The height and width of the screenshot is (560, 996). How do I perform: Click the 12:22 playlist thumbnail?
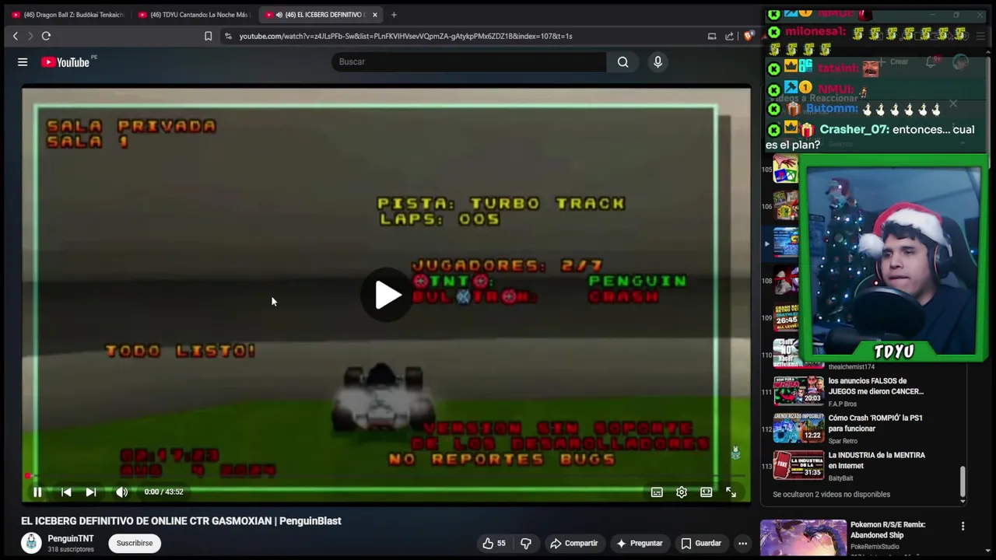[x=798, y=428]
